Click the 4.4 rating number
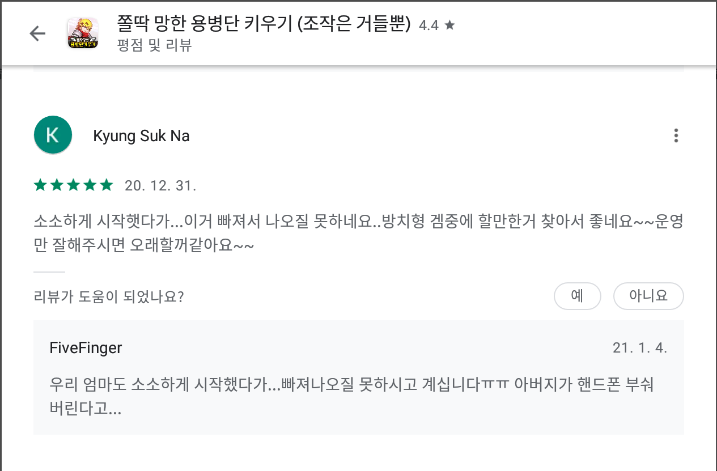Image resolution: width=717 pixels, height=471 pixels. click(428, 26)
